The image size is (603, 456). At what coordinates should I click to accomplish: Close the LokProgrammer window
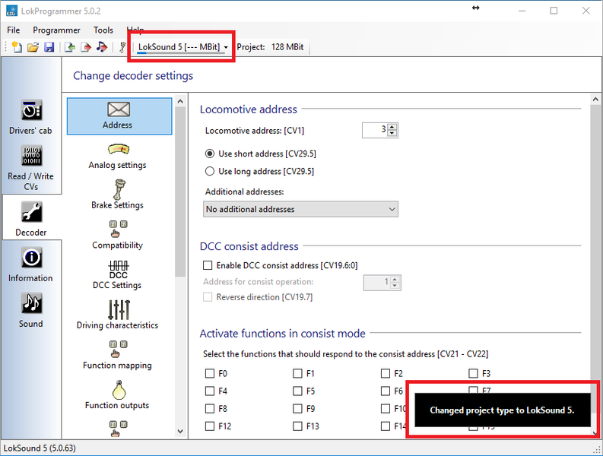click(x=586, y=11)
